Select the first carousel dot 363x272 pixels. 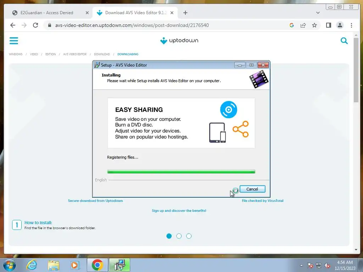169,236
